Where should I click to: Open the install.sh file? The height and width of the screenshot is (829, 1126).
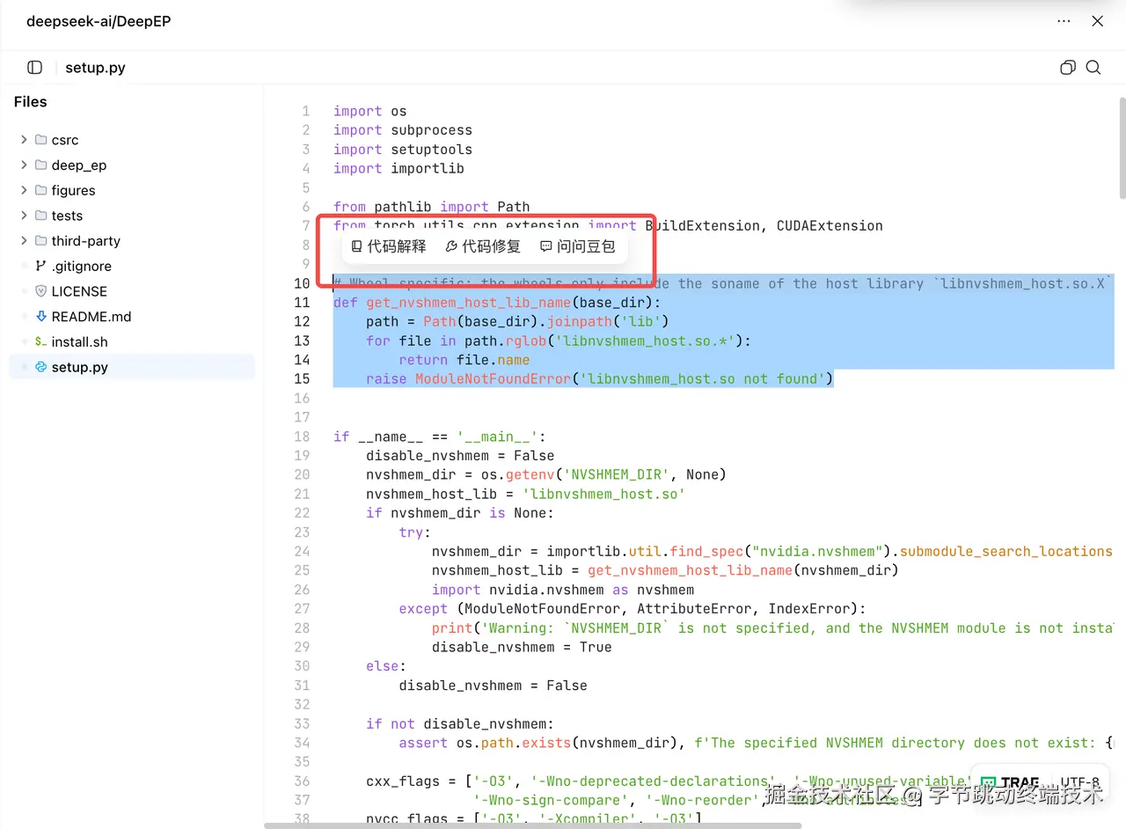(x=132, y=341)
